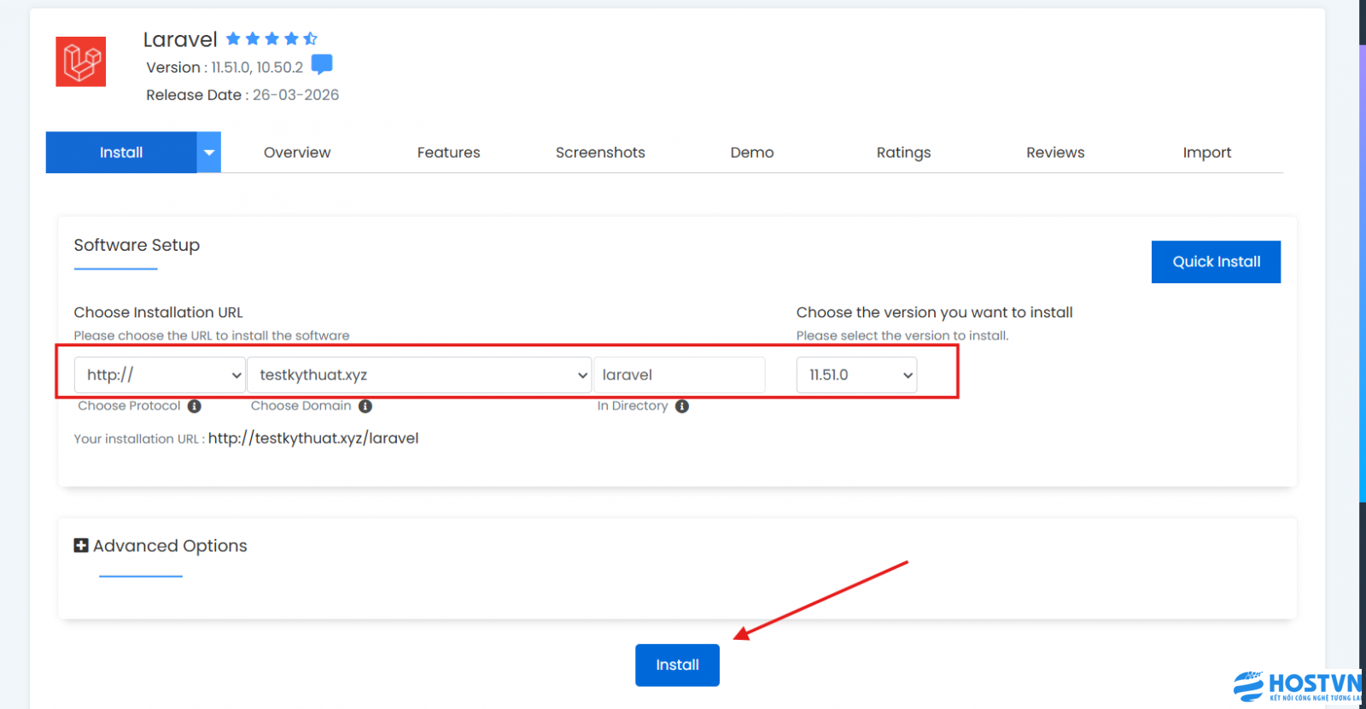Click the laravel directory input field
The height and width of the screenshot is (709, 1366).
(x=680, y=375)
